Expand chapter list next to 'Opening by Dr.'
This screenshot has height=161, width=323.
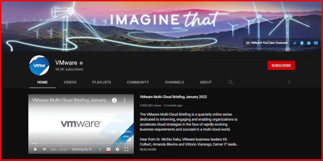click(100, 149)
